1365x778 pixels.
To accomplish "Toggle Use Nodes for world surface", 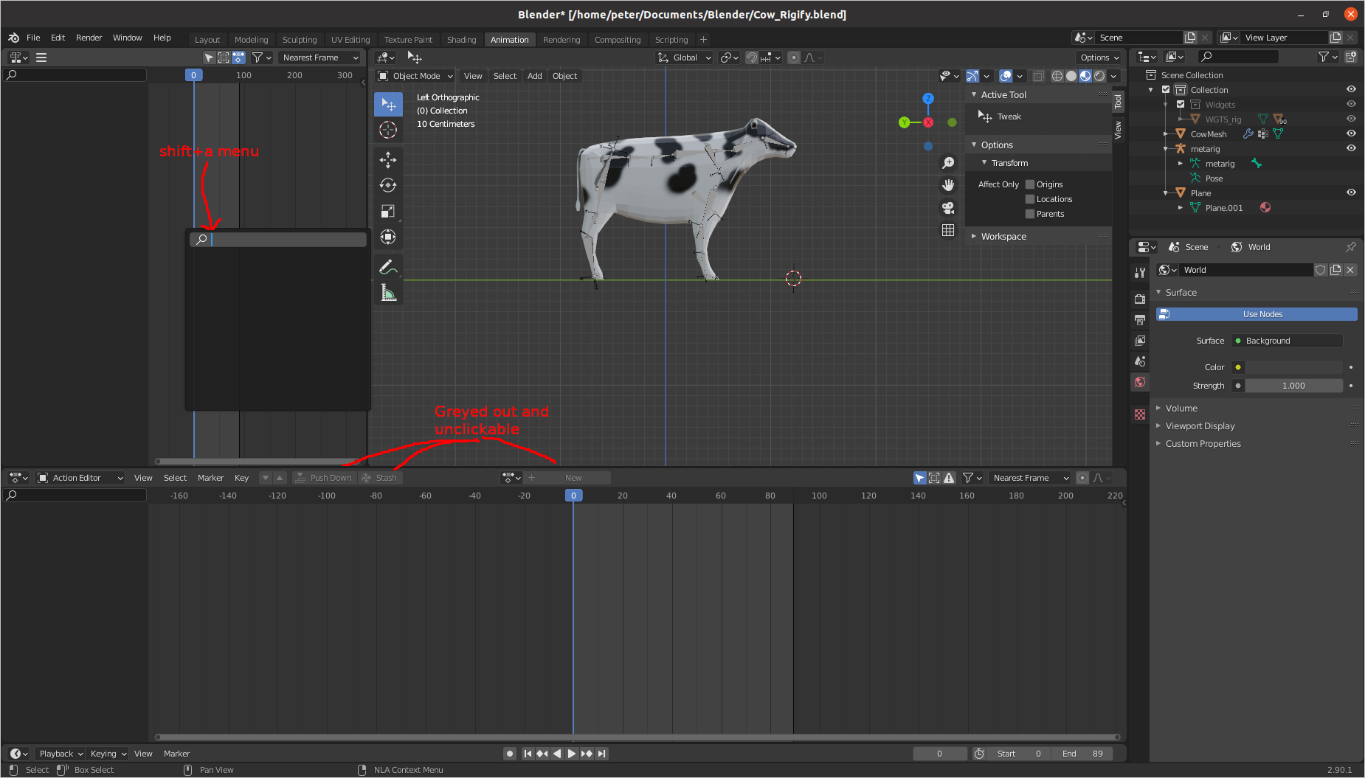I will (x=1257, y=314).
